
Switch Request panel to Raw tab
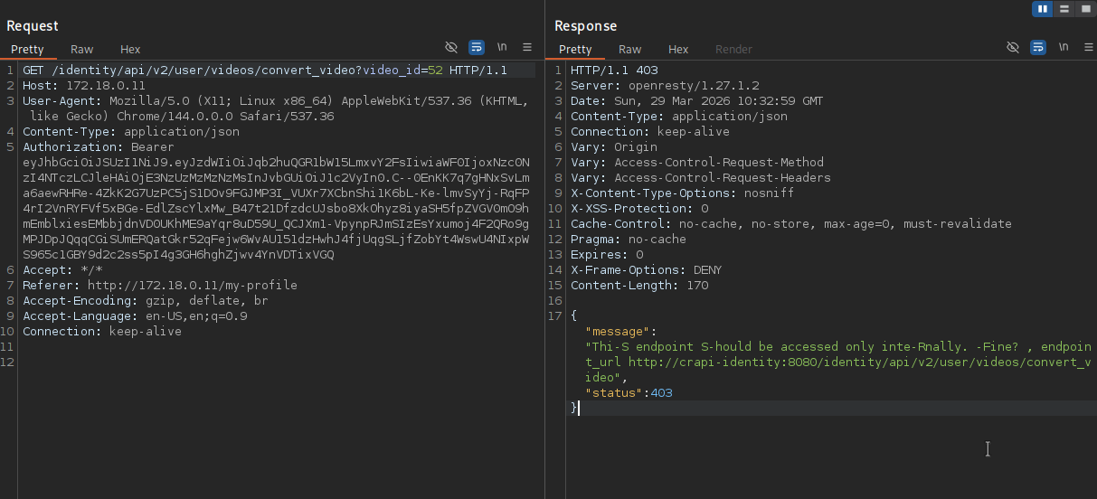[82, 49]
